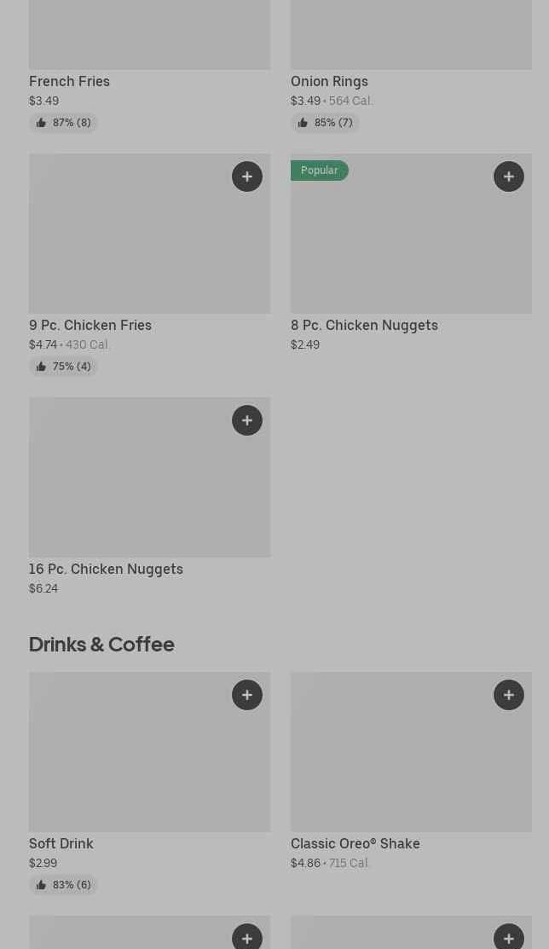Add Classic Oreo Shake to cart

click(x=509, y=695)
